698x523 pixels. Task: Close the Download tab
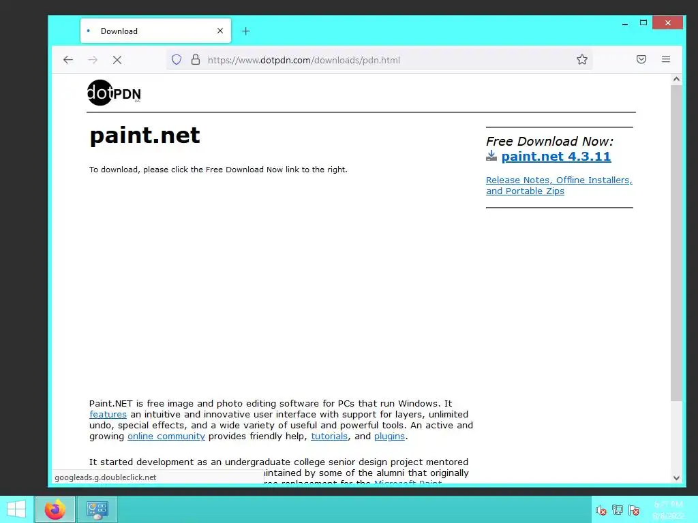(x=220, y=31)
